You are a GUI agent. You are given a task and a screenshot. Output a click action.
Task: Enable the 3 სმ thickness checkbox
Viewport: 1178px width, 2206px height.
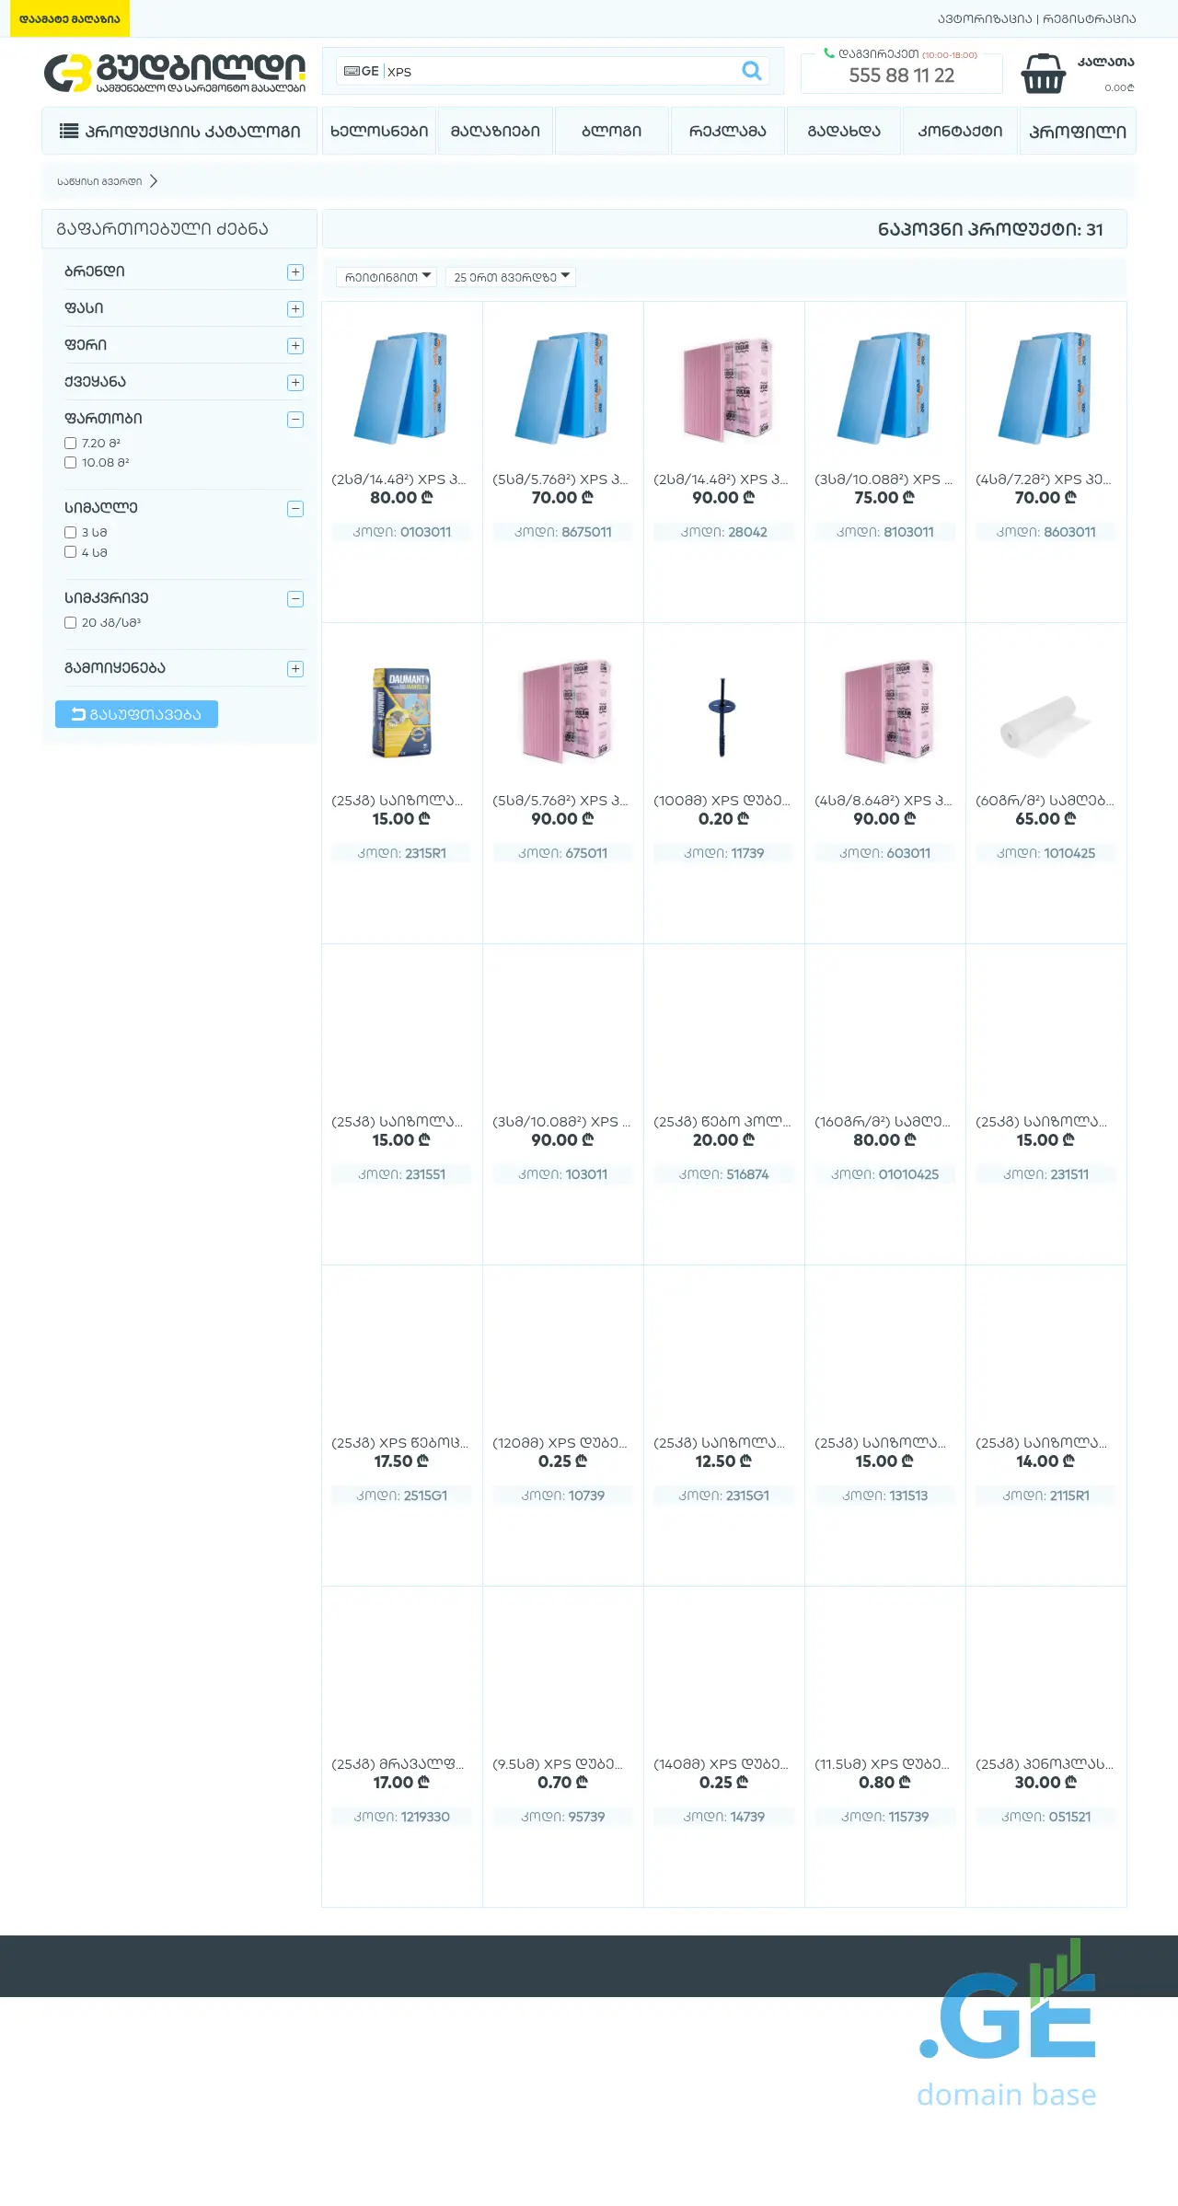70,533
